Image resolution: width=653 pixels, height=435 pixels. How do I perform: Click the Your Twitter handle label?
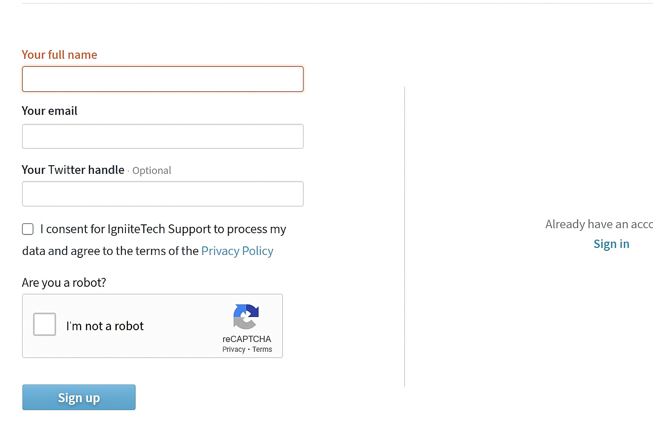tap(73, 170)
